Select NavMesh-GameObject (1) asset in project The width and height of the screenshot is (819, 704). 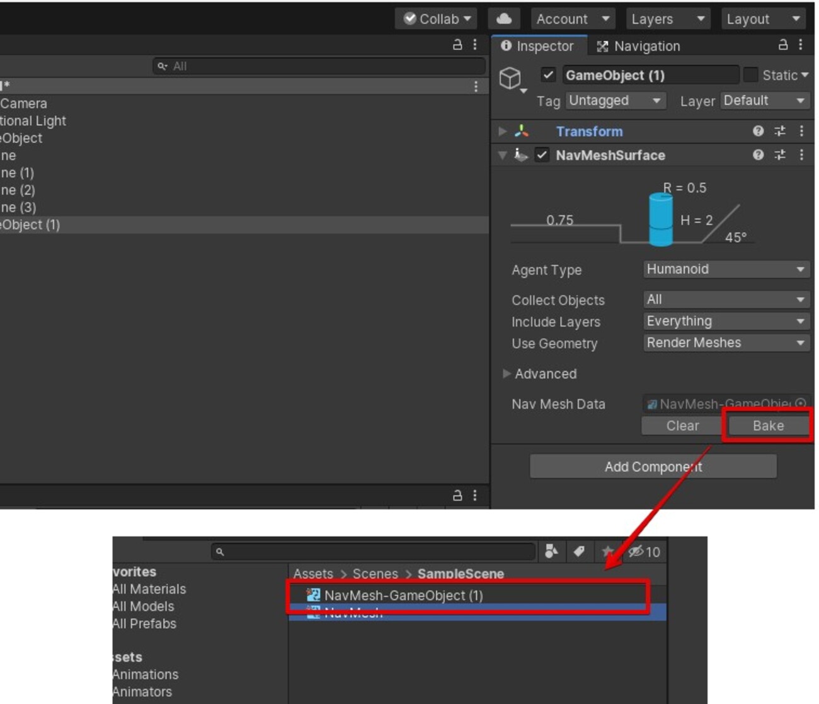click(403, 595)
